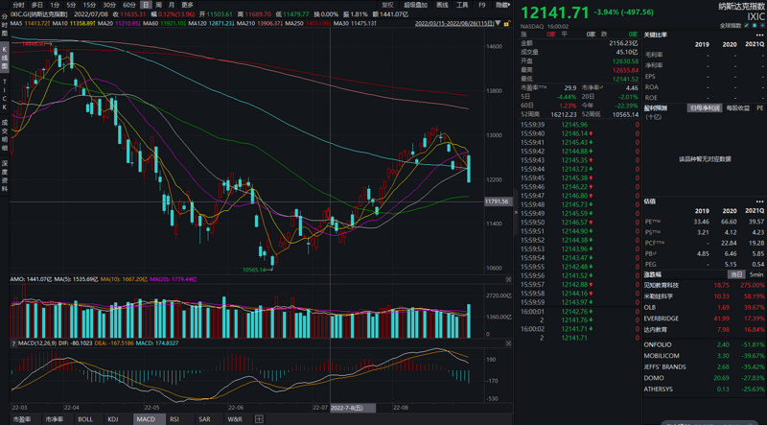
Task: Switch chart to 1分 interval
Action: tap(55, 5)
